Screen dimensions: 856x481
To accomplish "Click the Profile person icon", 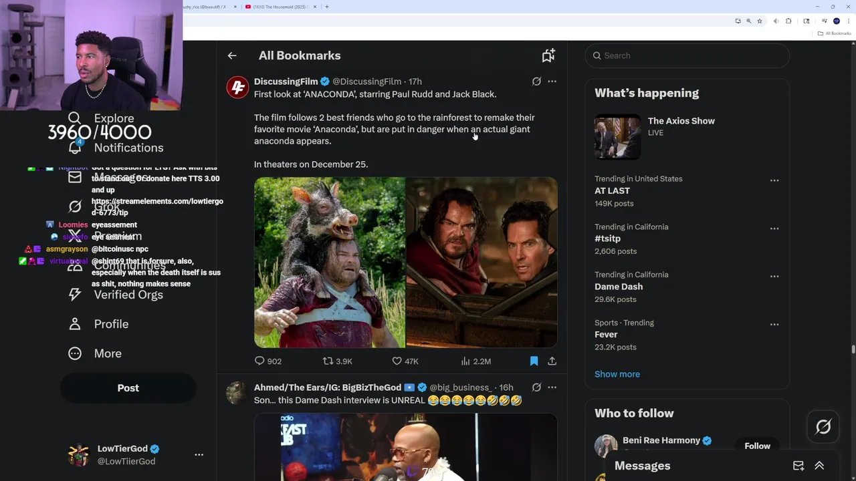I will (75, 324).
